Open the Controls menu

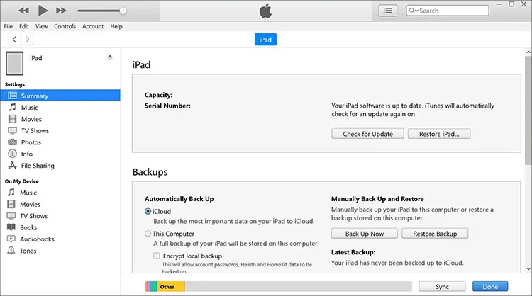[x=65, y=26]
